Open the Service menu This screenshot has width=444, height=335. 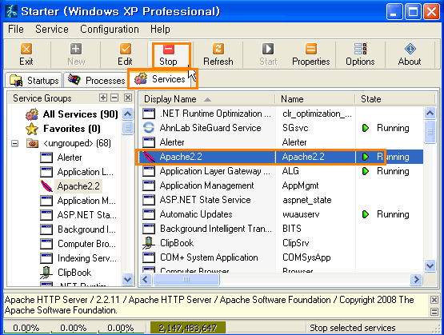click(52, 29)
